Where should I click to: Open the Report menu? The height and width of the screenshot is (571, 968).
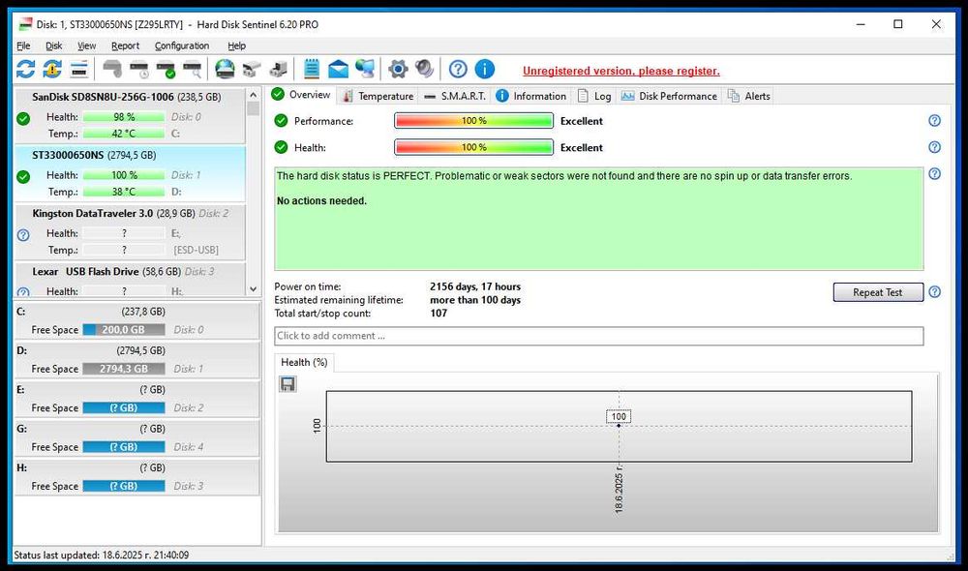pos(125,45)
